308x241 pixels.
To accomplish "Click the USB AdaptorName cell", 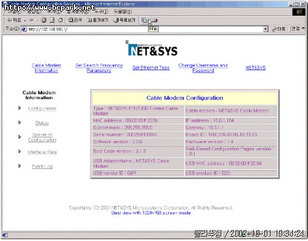I will click(138, 163).
